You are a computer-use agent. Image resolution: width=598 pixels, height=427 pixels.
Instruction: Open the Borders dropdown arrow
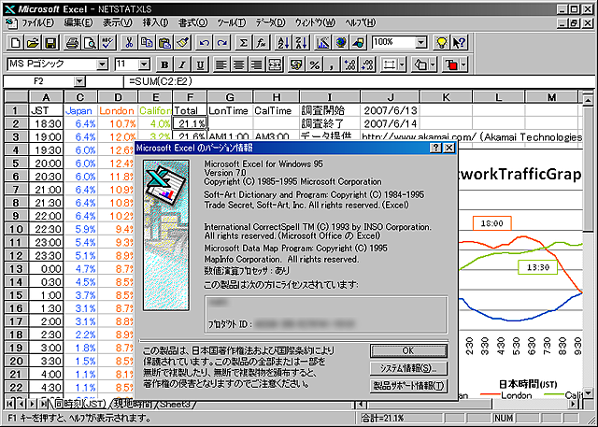403,64
